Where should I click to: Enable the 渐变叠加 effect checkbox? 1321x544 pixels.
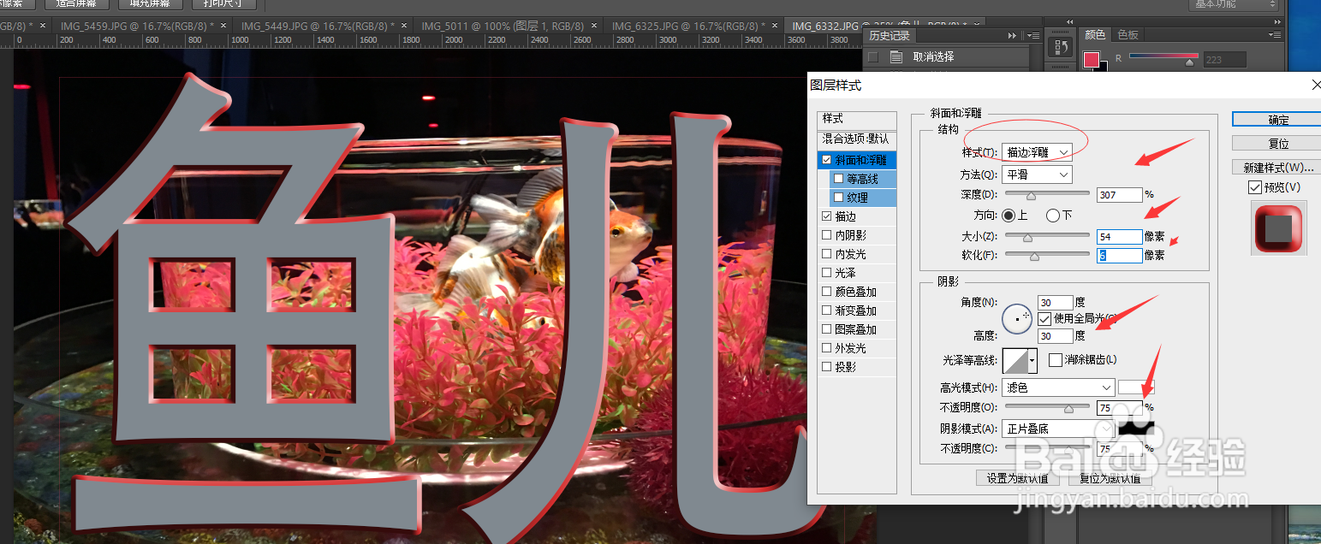click(x=826, y=310)
